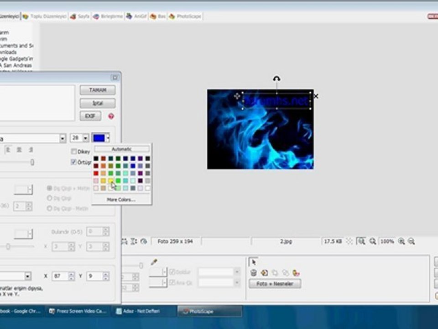The image size is (438, 329).
Task: Select the 'Dış Çizgi' only radio button
Action: [x=50, y=198]
